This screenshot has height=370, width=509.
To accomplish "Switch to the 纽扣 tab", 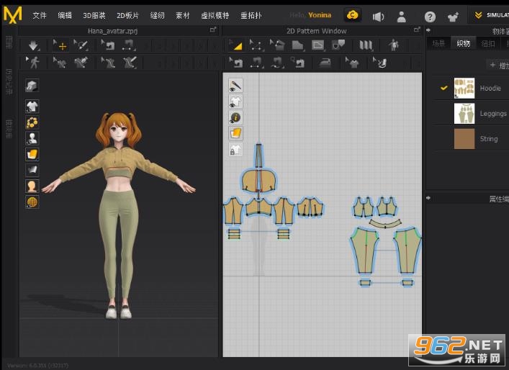I will click(488, 43).
